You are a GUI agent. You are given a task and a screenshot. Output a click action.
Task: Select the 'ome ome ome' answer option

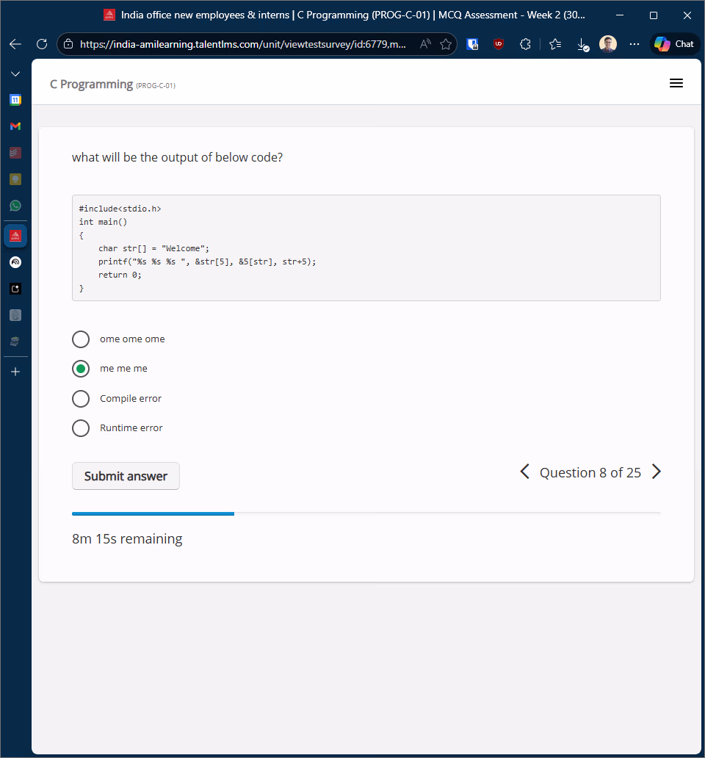(81, 339)
